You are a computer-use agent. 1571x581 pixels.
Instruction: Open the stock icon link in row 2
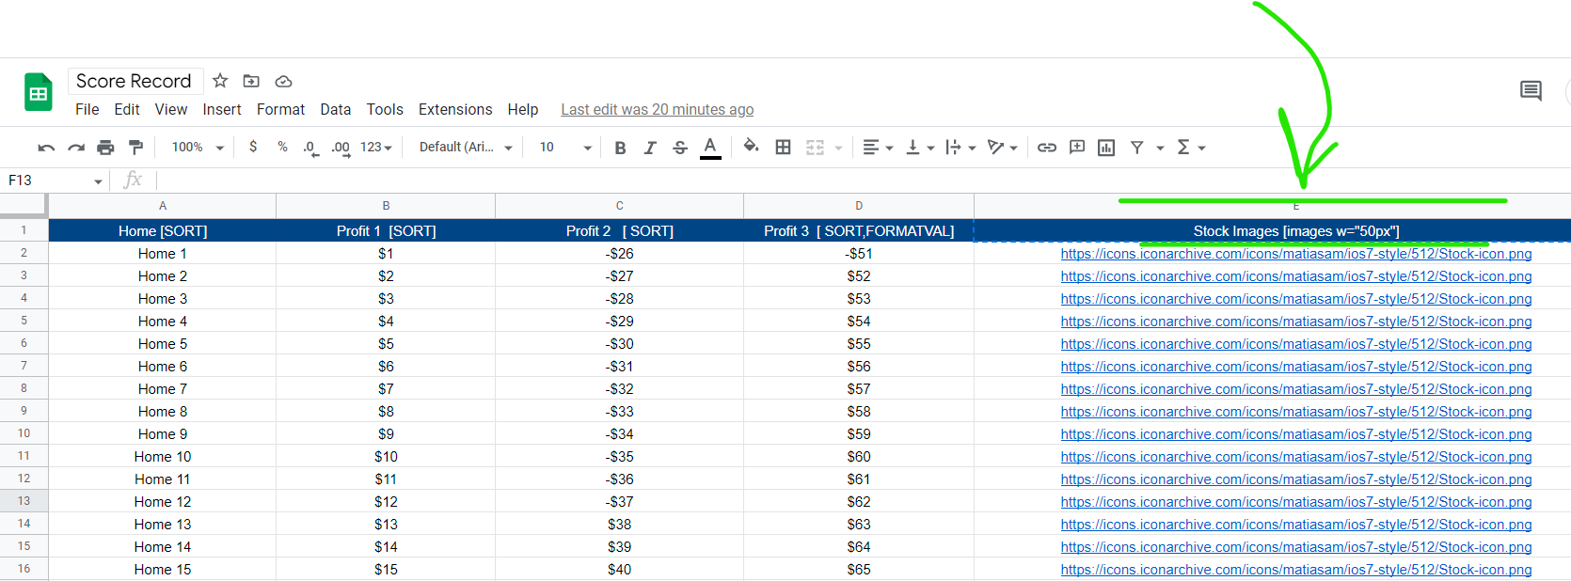click(x=1295, y=254)
